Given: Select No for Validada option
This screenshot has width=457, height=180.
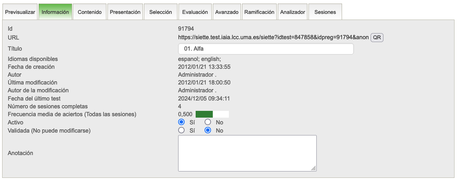Looking at the screenshot, I should pyautogui.click(x=208, y=130).
